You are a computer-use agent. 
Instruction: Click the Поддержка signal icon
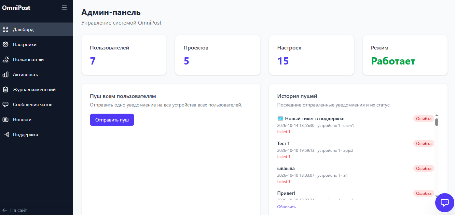pos(6,134)
